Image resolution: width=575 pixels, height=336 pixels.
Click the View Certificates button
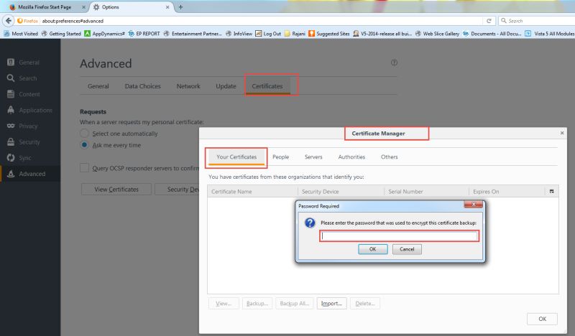point(116,189)
